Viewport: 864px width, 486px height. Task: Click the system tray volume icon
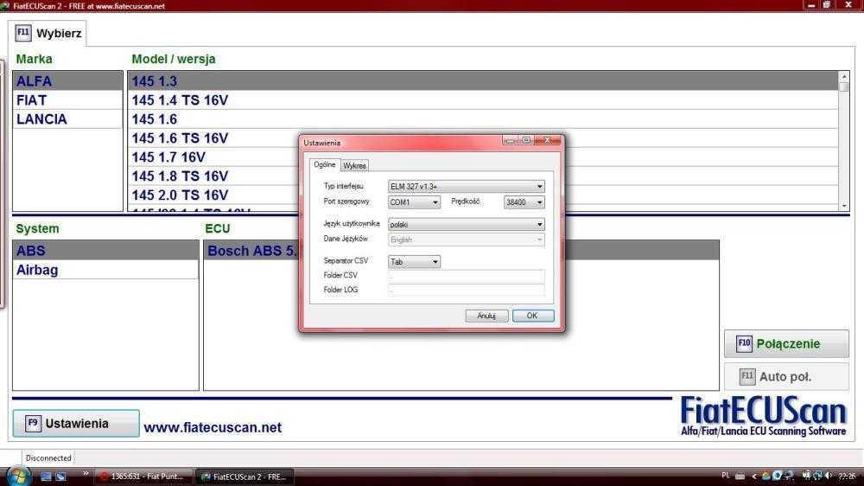pyautogui.click(x=829, y=476)
